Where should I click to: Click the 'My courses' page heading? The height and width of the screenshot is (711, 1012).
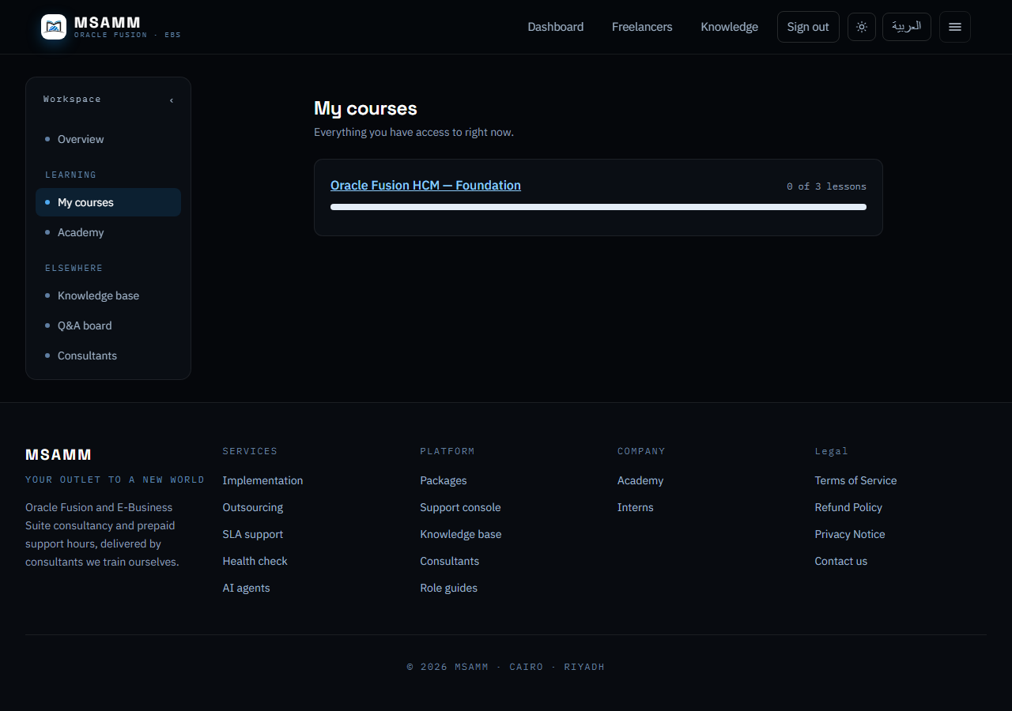tap(365, 108)
